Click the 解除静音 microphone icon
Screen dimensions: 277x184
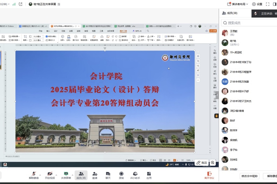(34, 174)
